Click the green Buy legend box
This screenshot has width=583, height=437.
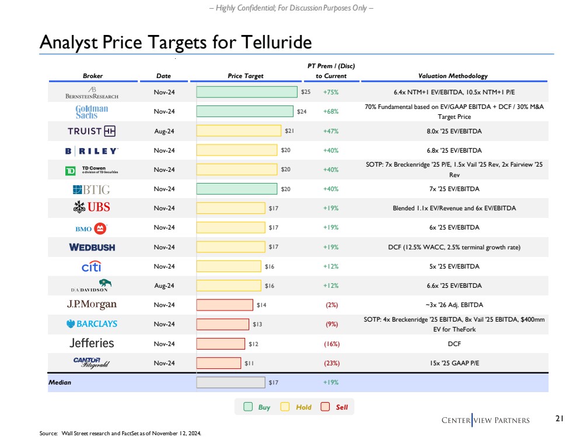pos(248,407)
